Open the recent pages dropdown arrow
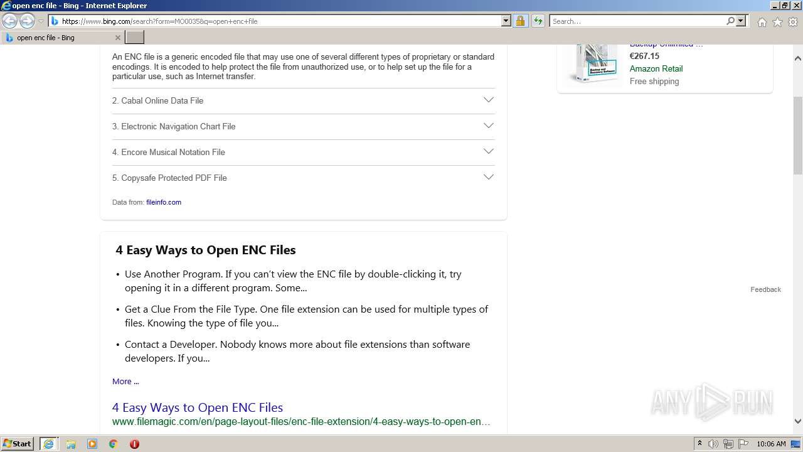The width and height of the screenshot is (803, 452). [x=41, y=21]
